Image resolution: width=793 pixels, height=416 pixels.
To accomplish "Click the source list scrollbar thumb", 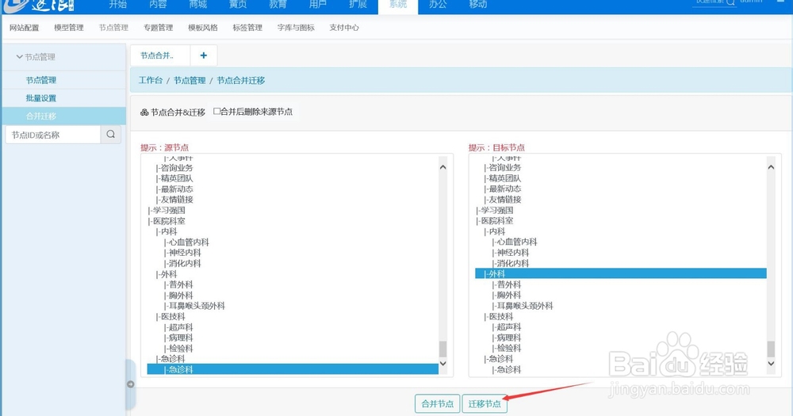I will pyautogui.click(x=442, y=349).
